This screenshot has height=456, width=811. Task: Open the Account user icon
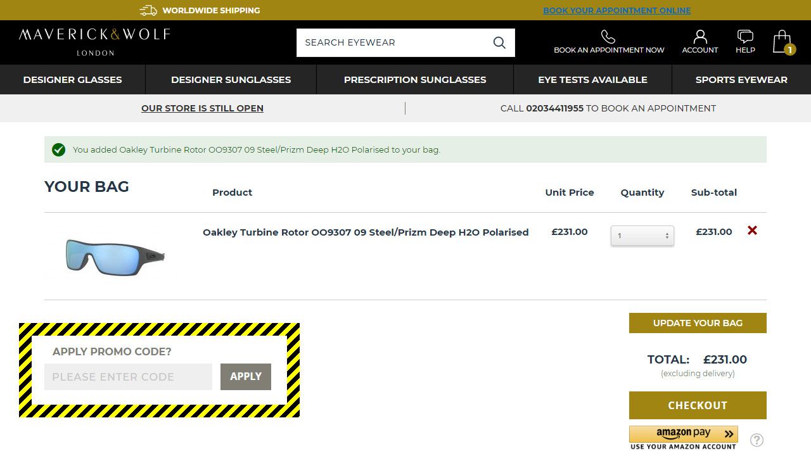(700, 36)
